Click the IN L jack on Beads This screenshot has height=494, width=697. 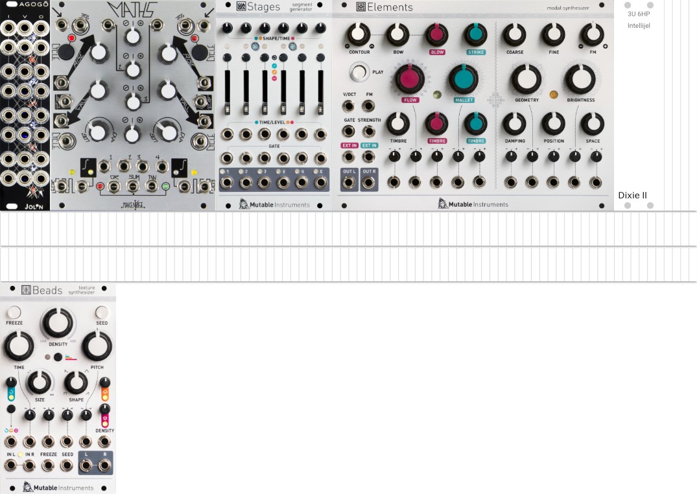click(10, 465)
